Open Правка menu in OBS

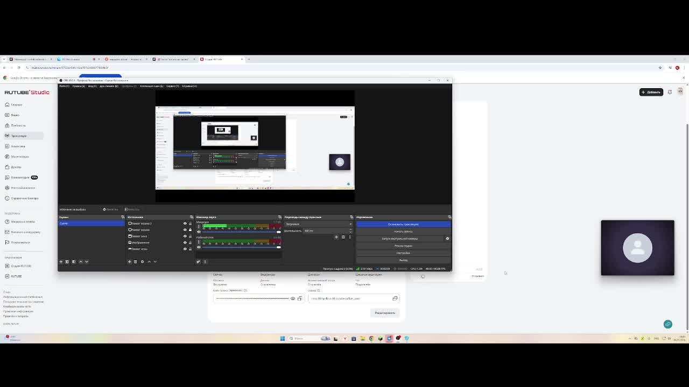click(79, 86)
